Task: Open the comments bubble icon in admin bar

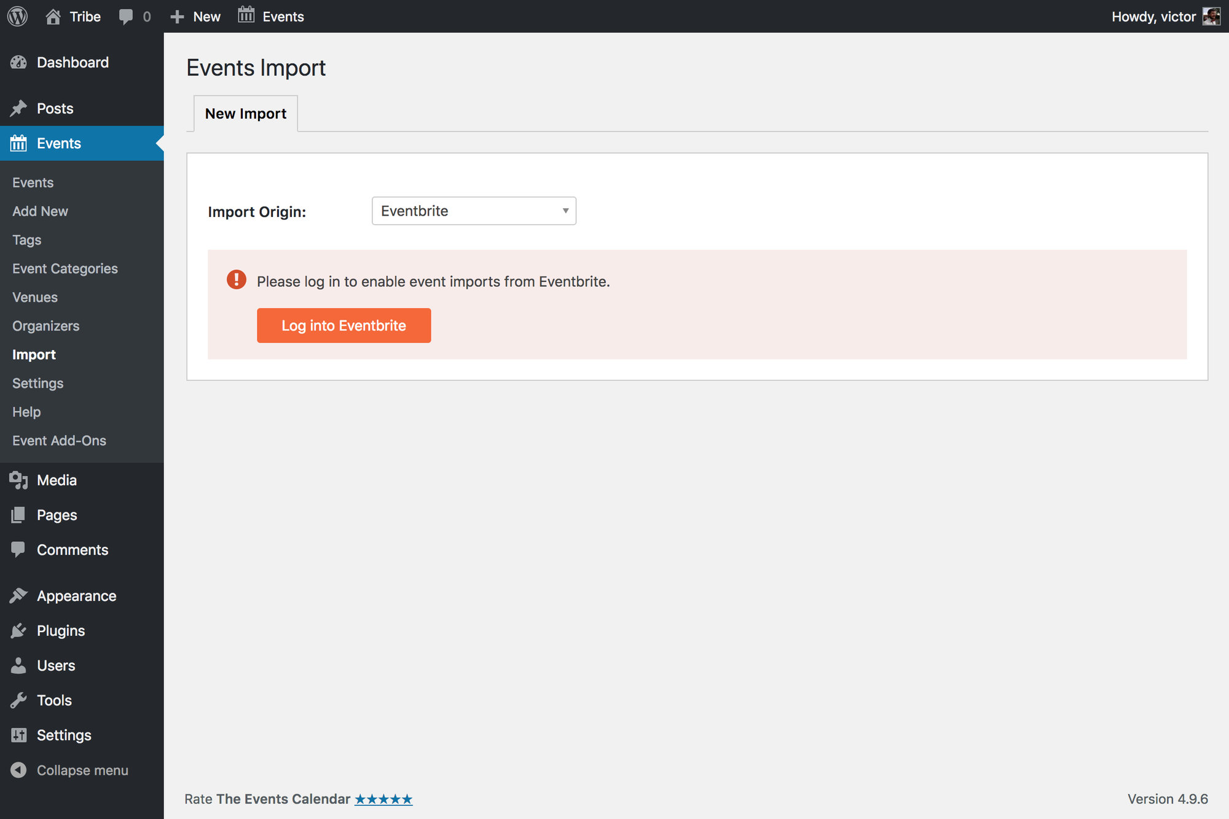Action: [126, 17]
